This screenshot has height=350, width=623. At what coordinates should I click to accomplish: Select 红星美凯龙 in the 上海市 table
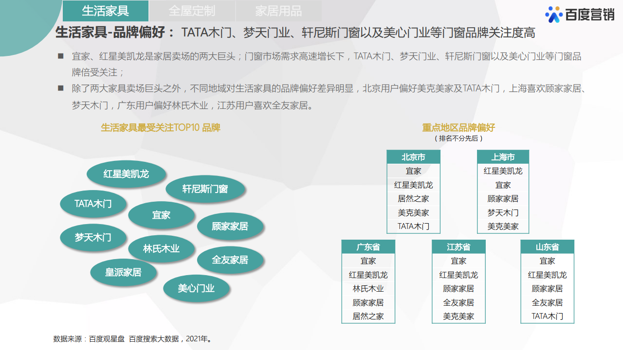503,171
